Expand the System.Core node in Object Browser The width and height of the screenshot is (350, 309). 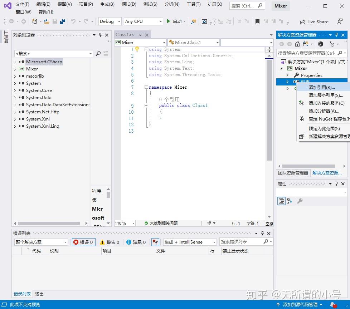[x=15, y=90]
